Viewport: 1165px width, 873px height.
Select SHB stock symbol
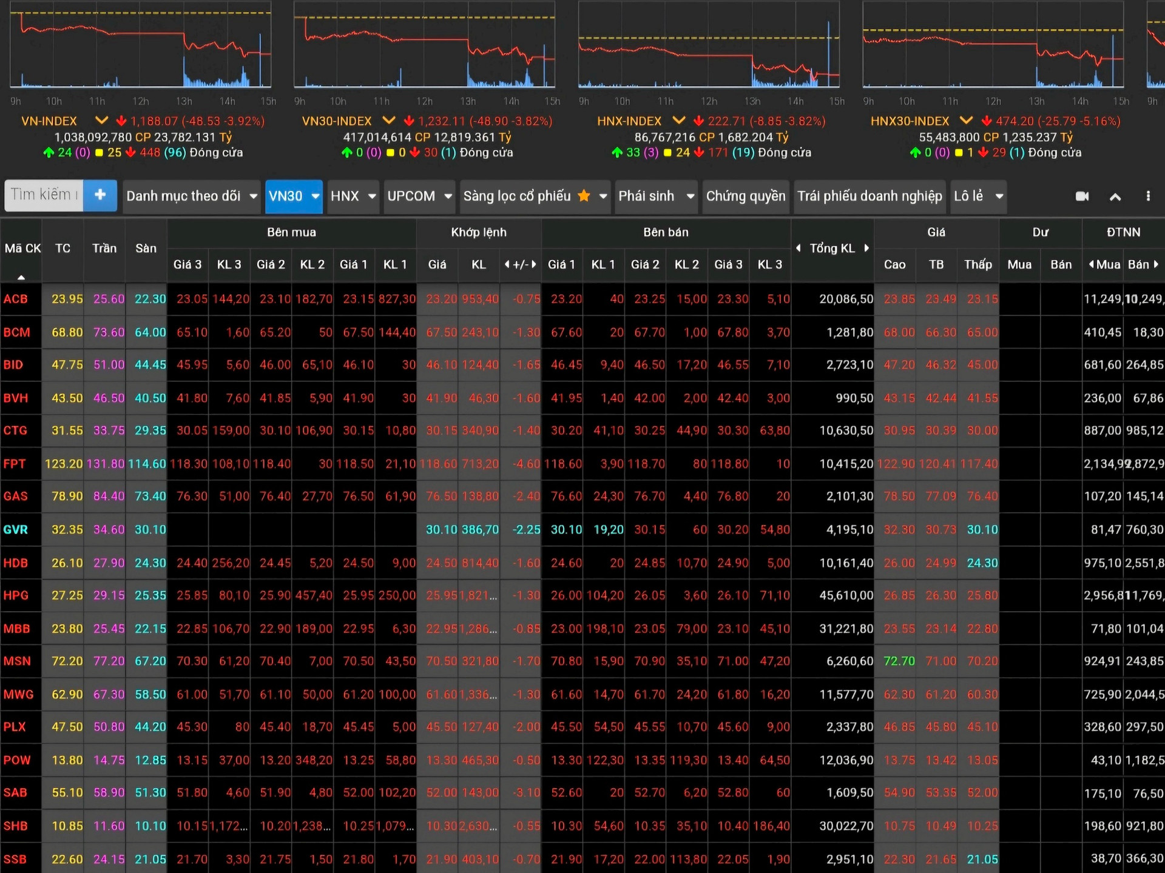16,826
